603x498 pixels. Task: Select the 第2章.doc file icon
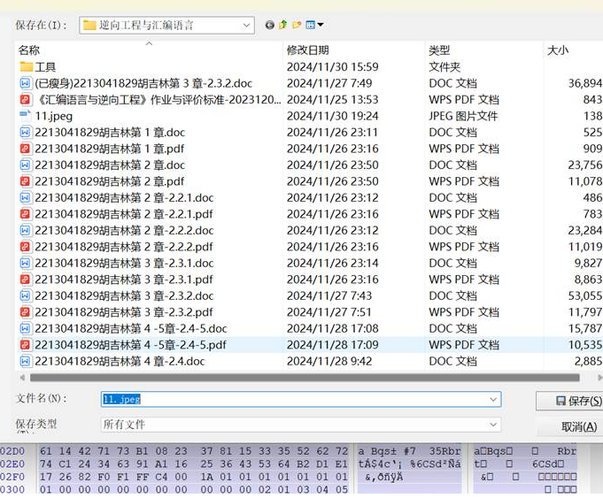(25, 165)
